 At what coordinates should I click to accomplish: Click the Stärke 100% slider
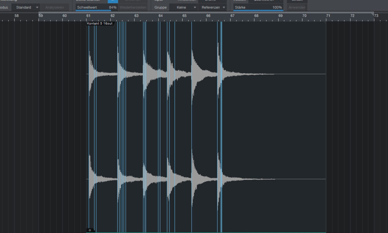point(258,8)
